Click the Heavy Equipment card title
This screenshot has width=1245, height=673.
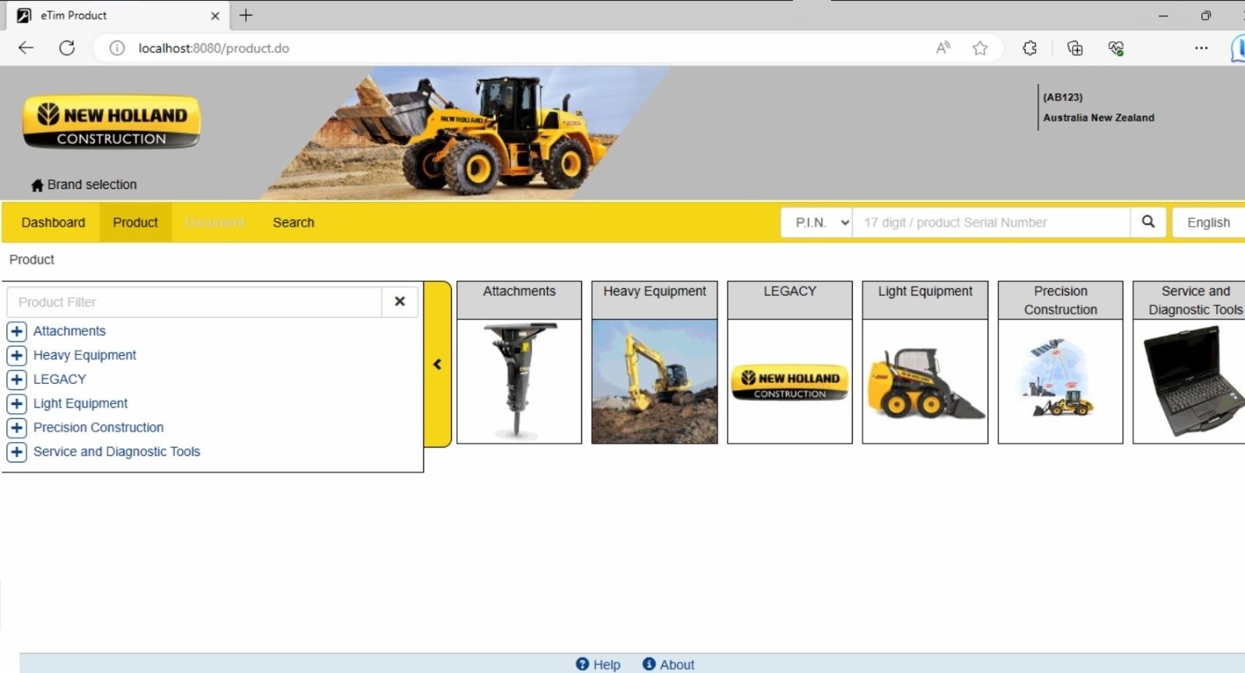click(654, 291)
